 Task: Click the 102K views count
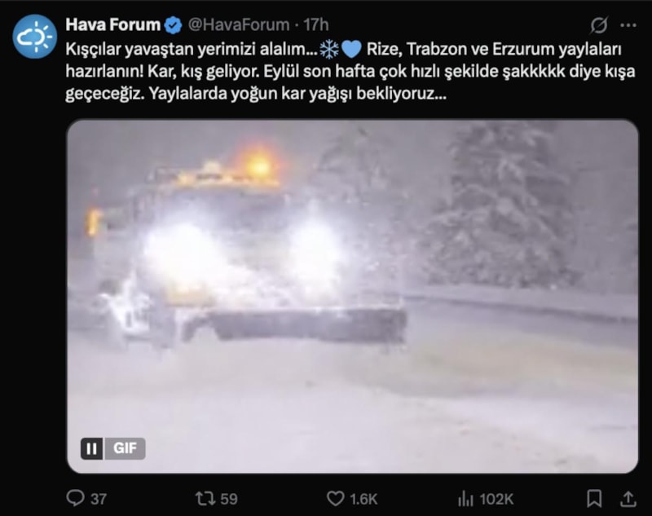[496, 499]
